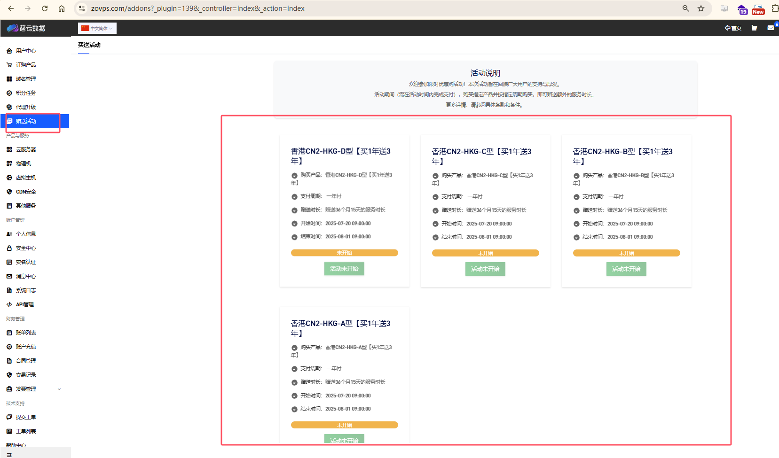
Task: Select 赠送活动 in the sidebar
Action: 26,121
